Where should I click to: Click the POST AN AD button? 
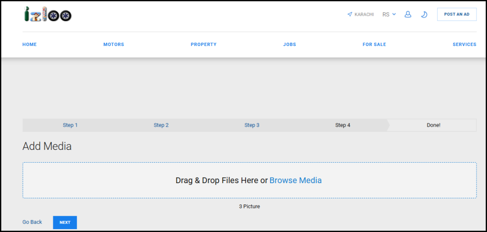click(457, 14)
